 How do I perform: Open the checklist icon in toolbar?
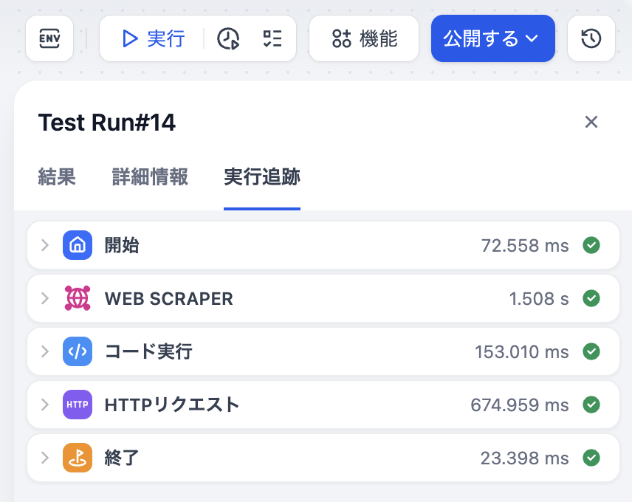[272, 38]
